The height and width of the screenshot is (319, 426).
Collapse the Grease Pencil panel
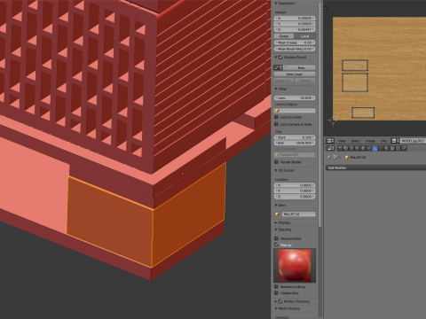pyautogui.click(x=276, y=57)
